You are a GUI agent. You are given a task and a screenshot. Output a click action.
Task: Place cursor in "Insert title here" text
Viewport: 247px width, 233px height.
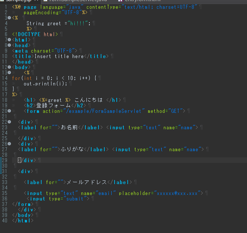(59, 56)
